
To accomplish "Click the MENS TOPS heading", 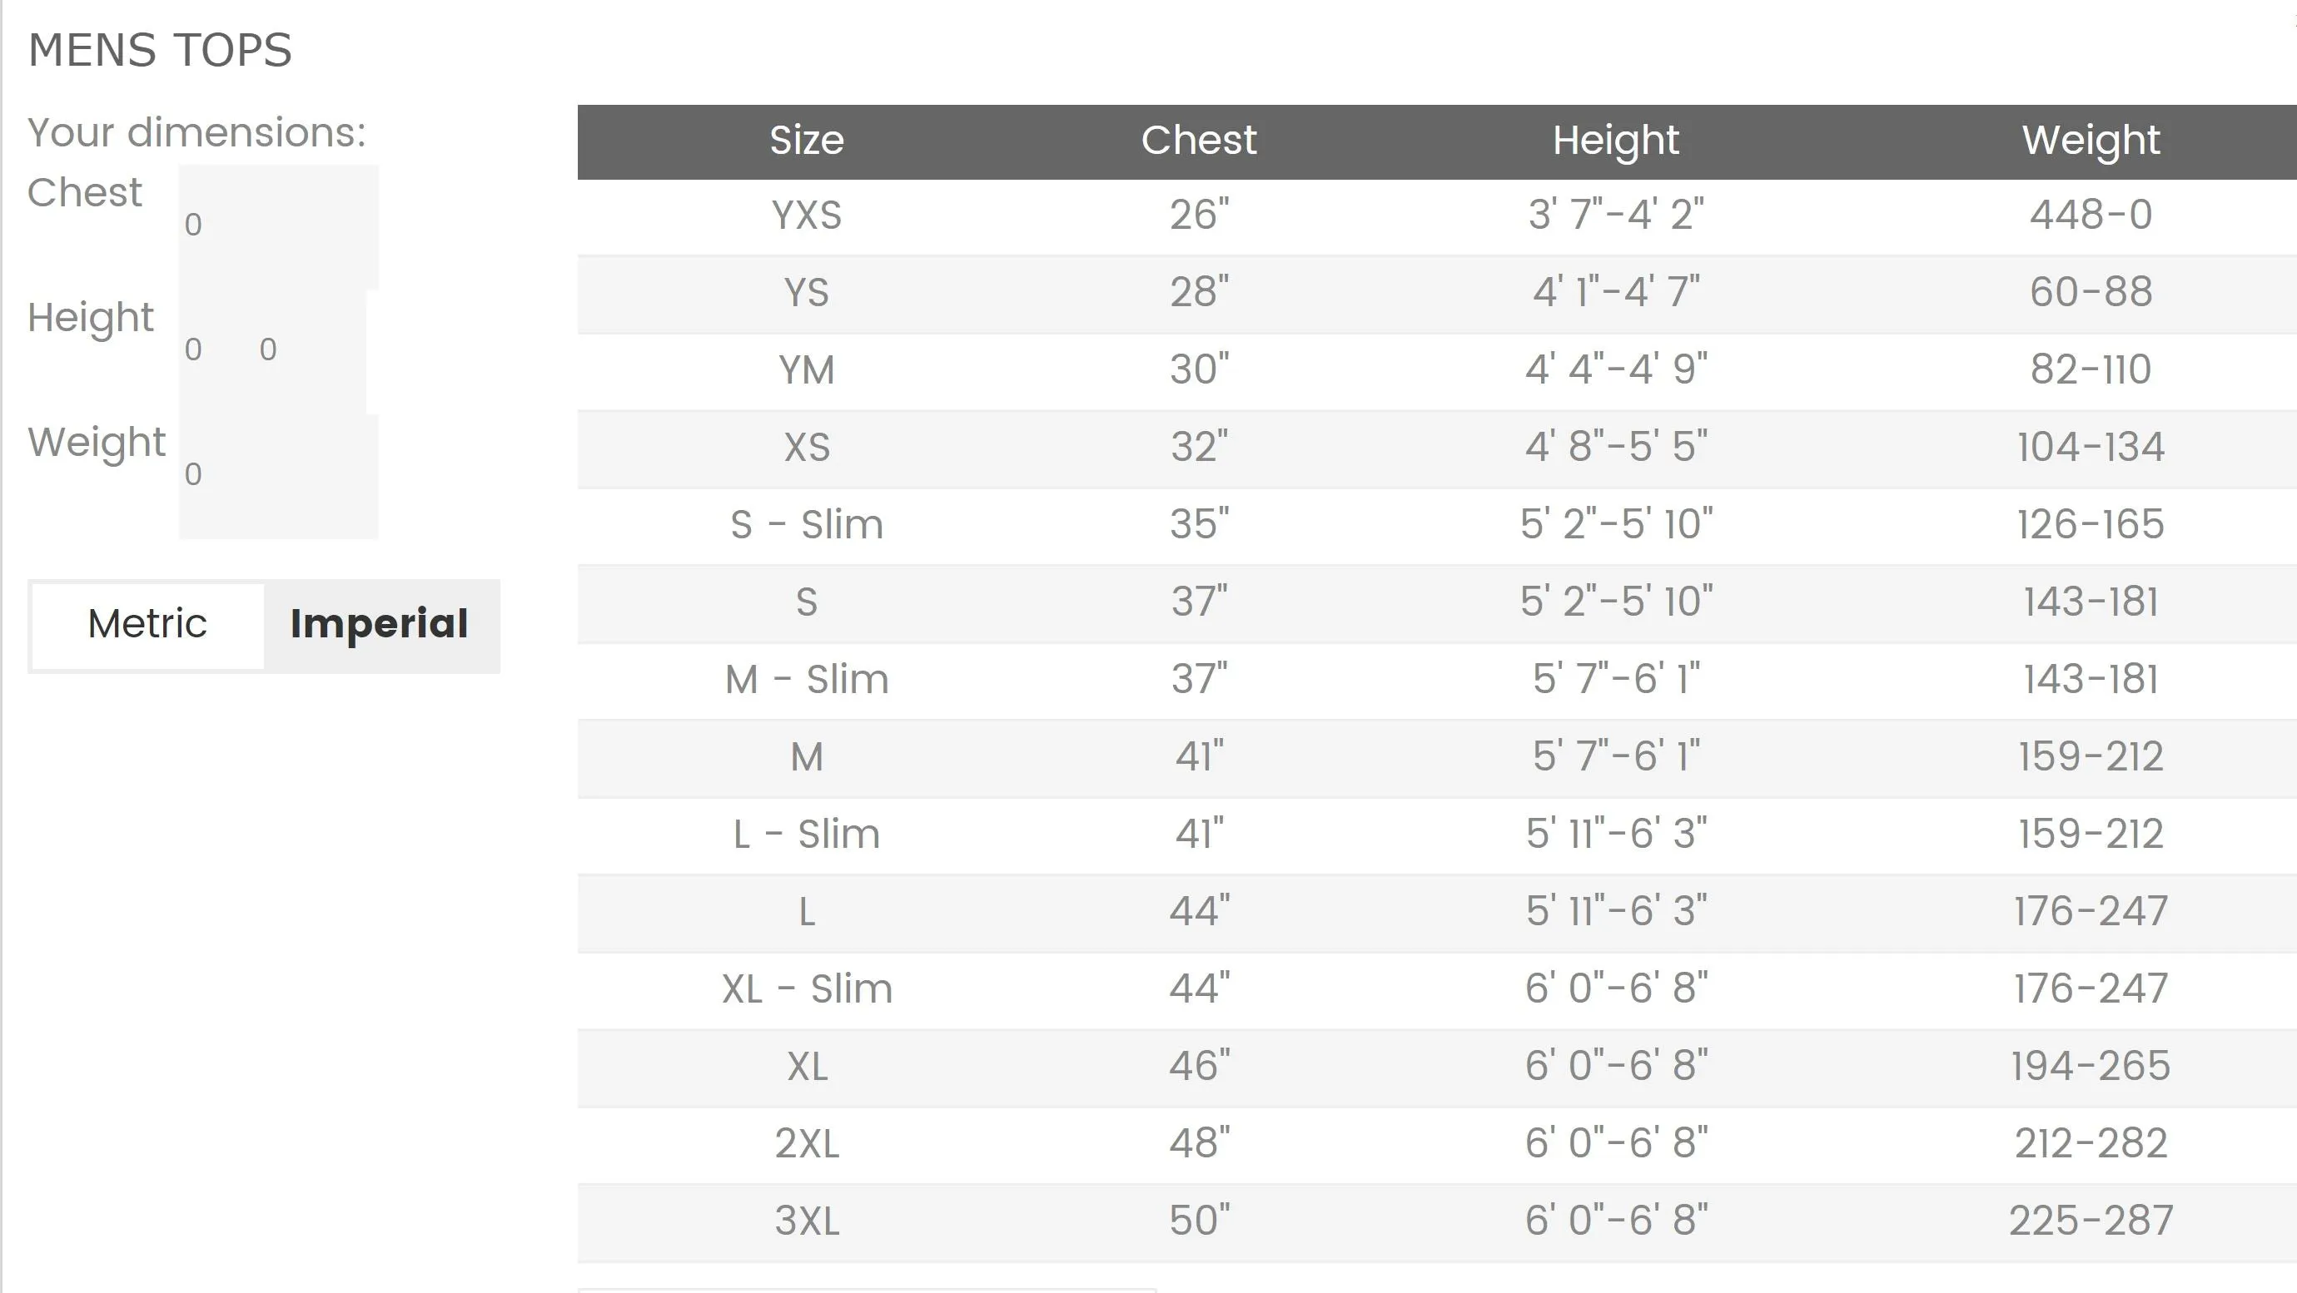I will [x=161, y=50].
